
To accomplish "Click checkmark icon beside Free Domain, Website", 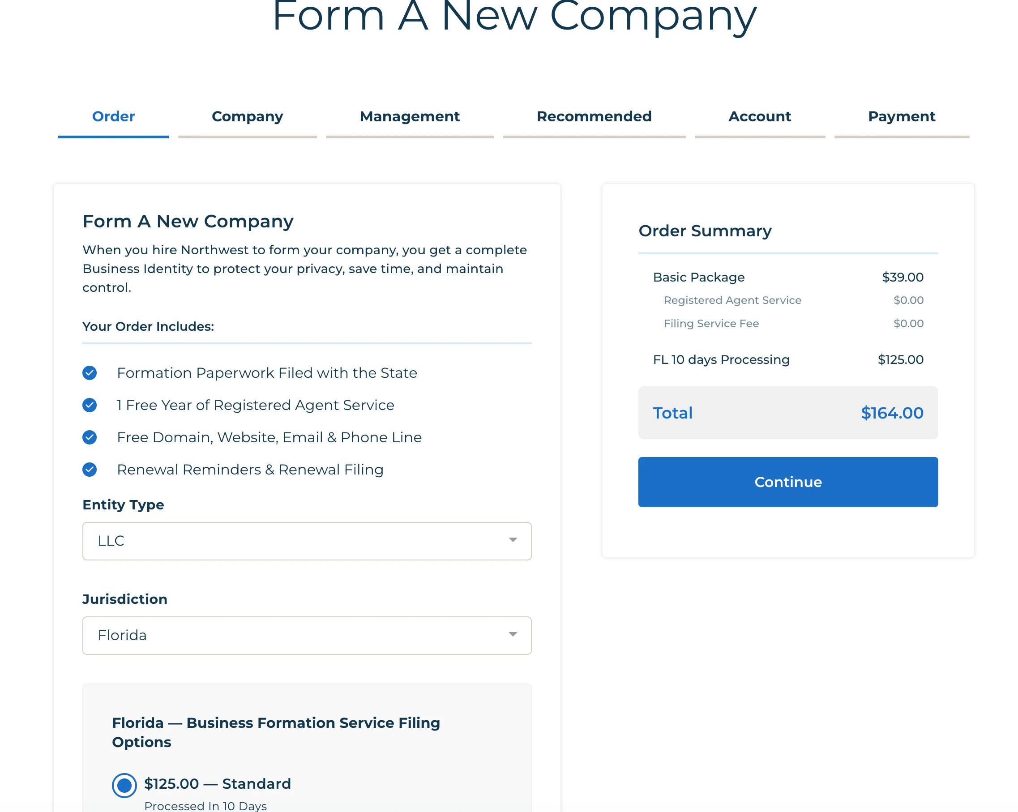I will click(89, 437).
